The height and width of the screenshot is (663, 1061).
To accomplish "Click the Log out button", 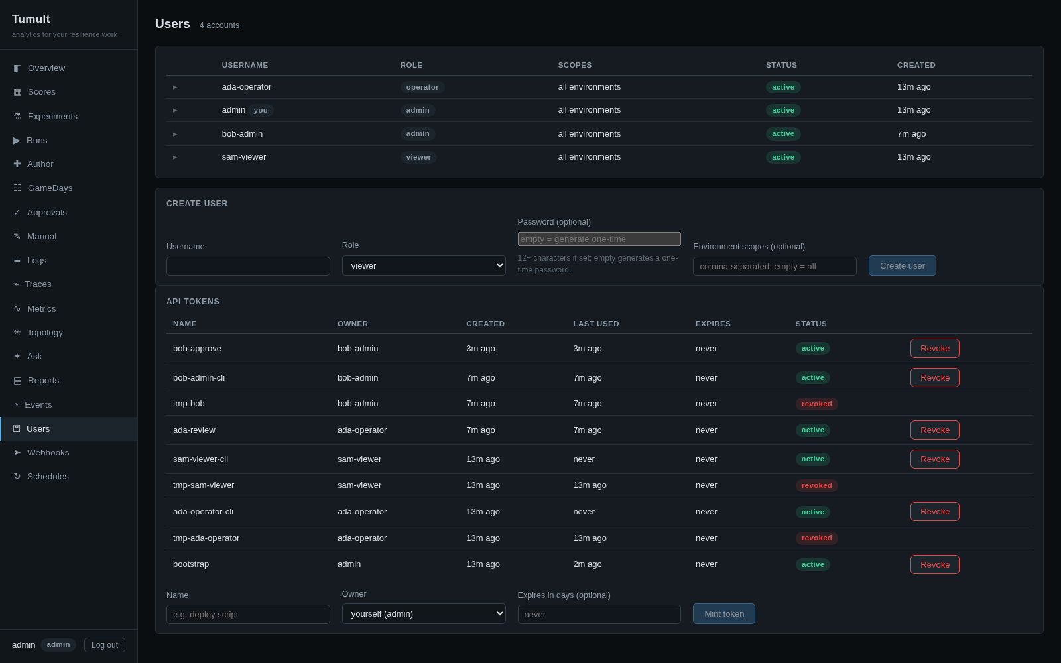I will point(105,645).
